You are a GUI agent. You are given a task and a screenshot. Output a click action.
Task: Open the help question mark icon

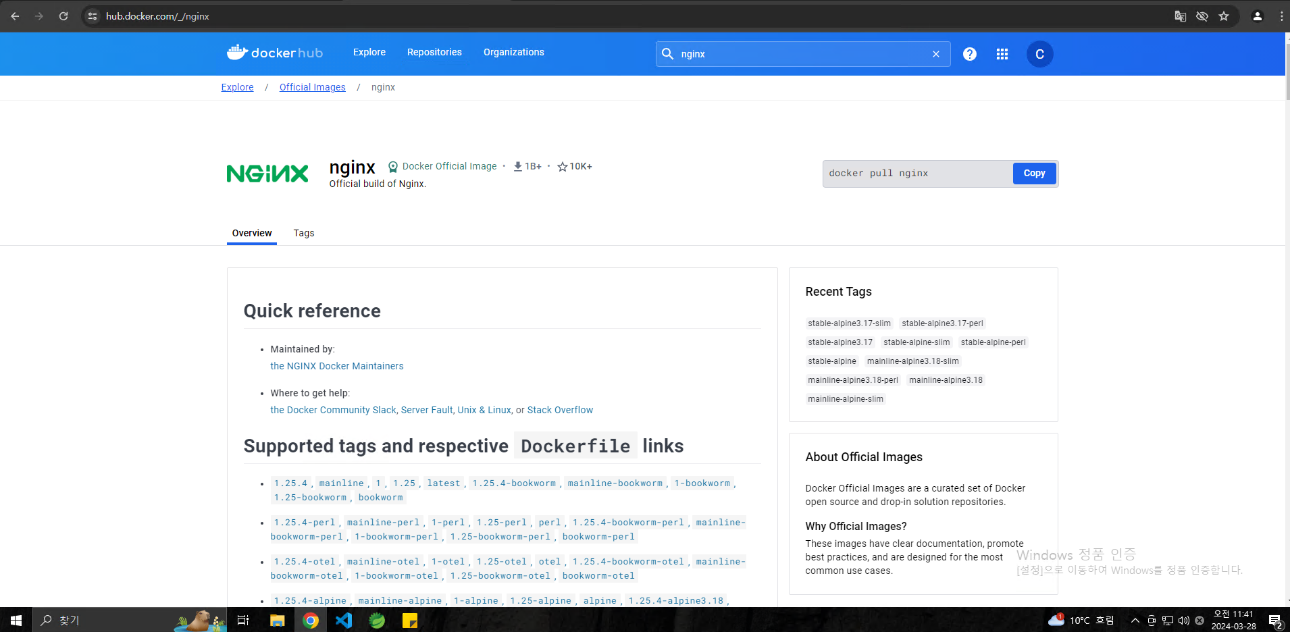pyautogui.click(x=970, y=54)
